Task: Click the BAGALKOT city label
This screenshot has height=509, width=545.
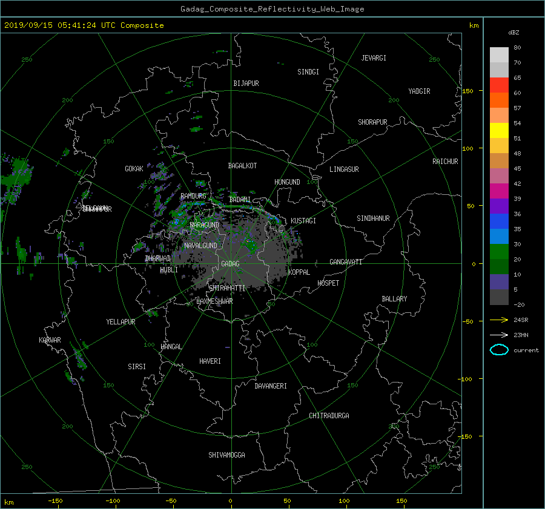Action: 242,166
